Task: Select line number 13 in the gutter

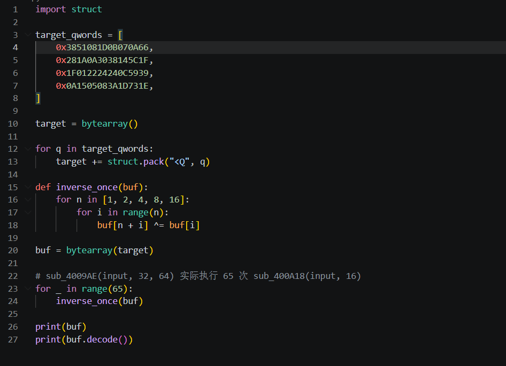Action: 13,161
